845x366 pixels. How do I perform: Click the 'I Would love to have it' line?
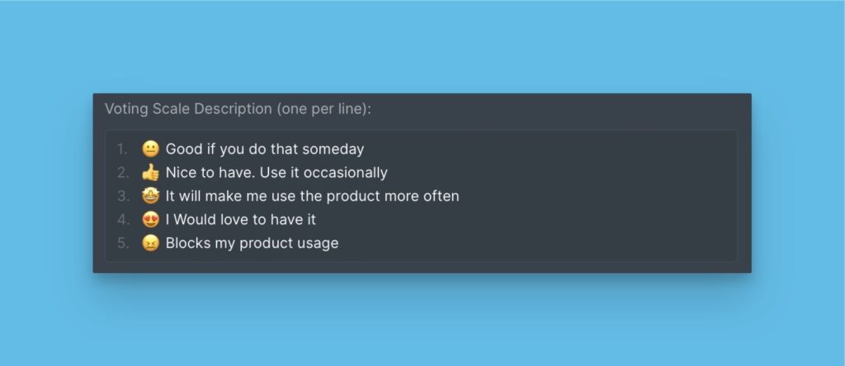click(x=241, y=220)
